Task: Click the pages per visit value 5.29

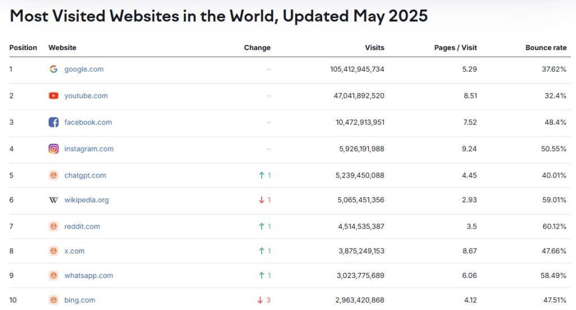Action: [470, 69]
